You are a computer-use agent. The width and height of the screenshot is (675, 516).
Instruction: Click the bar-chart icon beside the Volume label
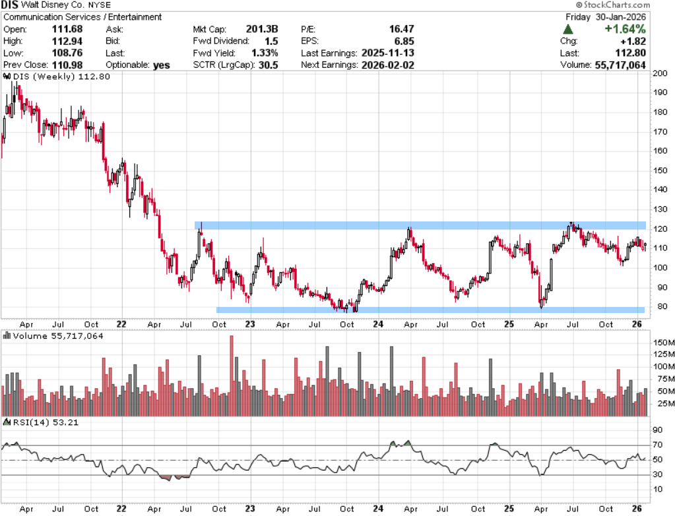pyautogui.click(x=7, y=335)
